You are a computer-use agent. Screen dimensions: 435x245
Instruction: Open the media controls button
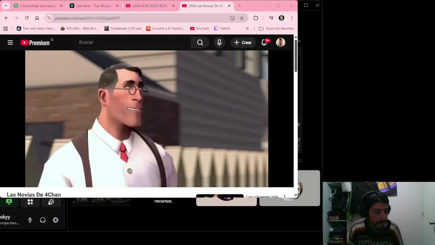click(271, 18)
